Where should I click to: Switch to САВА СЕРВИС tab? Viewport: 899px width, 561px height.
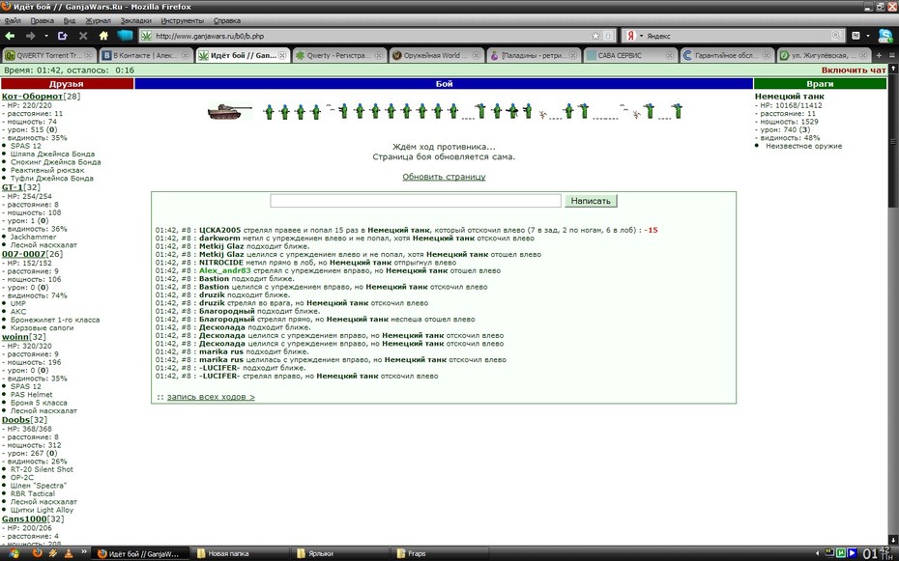(x=630, y=56)
